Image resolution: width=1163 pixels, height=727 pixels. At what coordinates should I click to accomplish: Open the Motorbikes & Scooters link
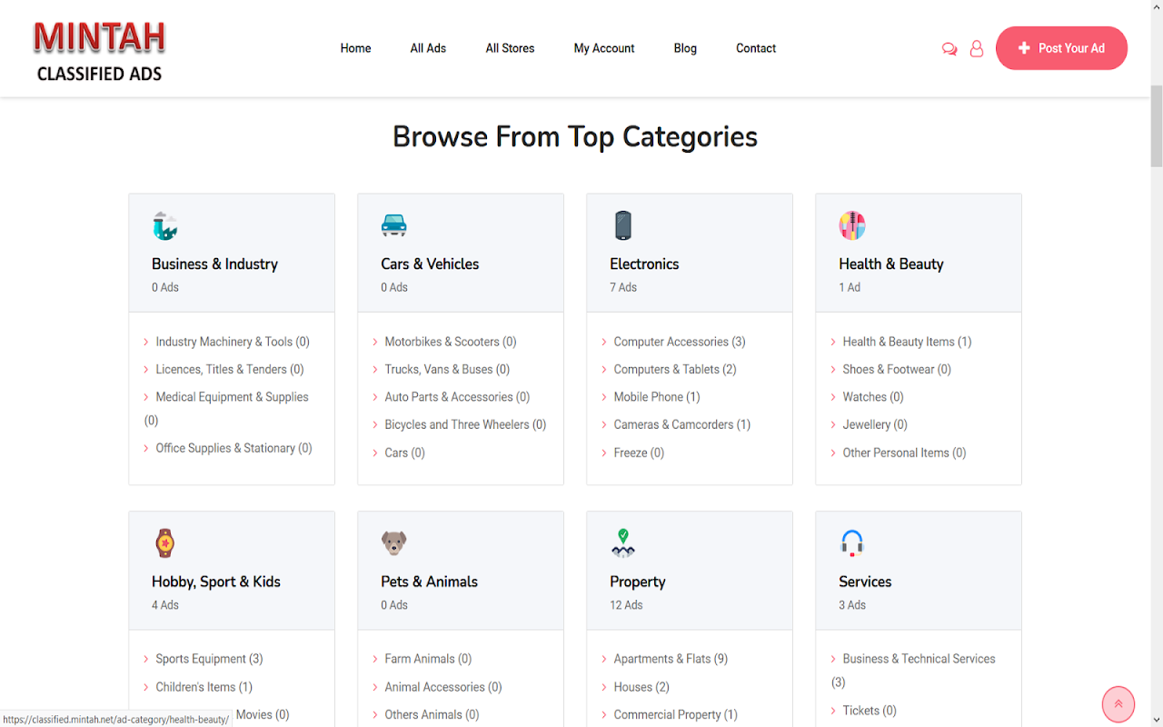[x=442, y=342]
